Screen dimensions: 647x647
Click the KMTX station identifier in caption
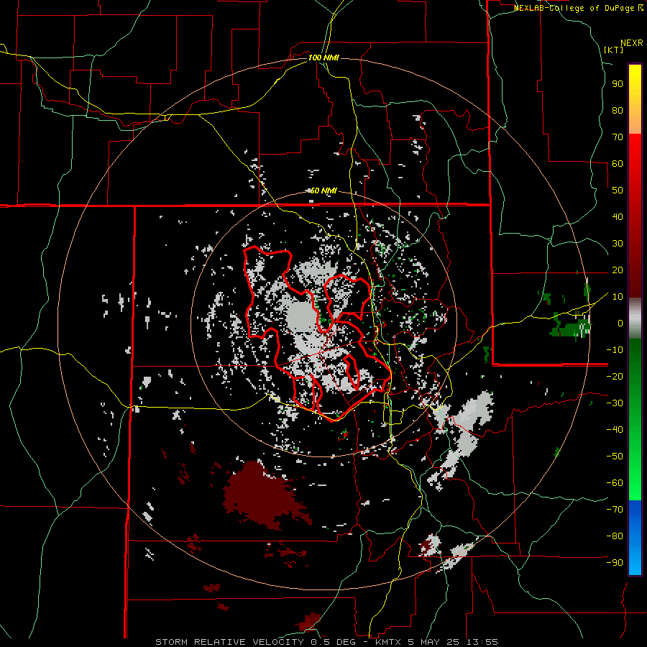390,642
